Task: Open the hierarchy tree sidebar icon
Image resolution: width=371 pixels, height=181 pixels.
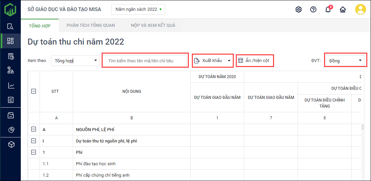Action: point(11,70)
